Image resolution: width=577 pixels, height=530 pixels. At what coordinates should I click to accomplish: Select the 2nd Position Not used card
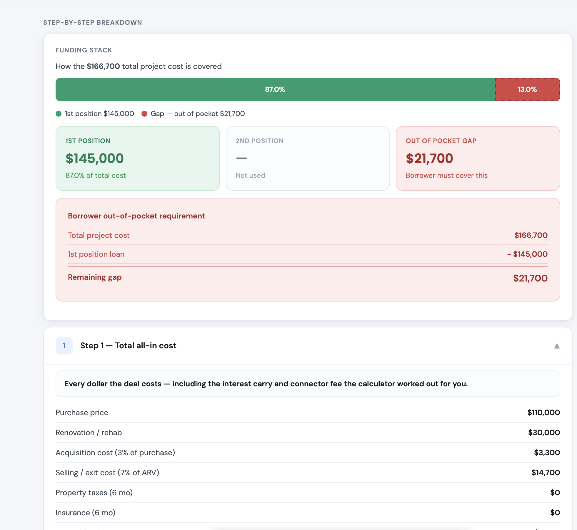308,158
